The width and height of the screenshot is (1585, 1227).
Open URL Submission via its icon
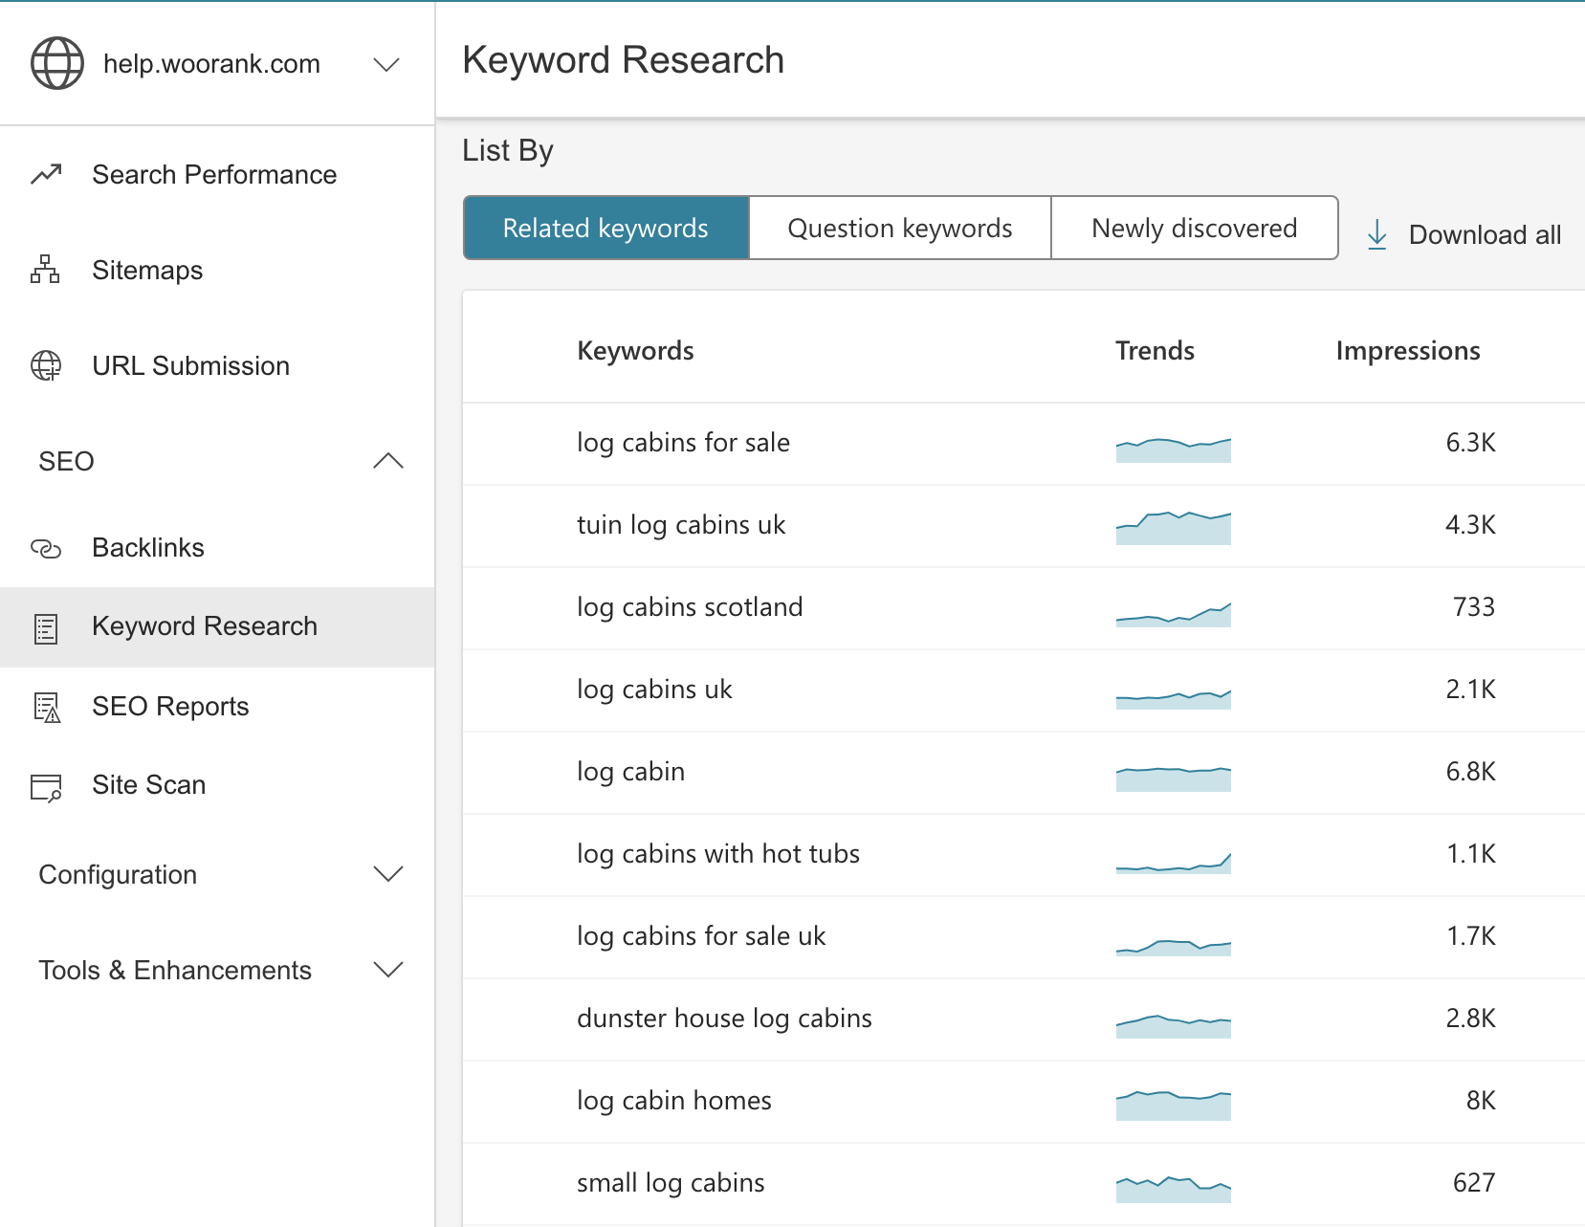click(43, 365)
